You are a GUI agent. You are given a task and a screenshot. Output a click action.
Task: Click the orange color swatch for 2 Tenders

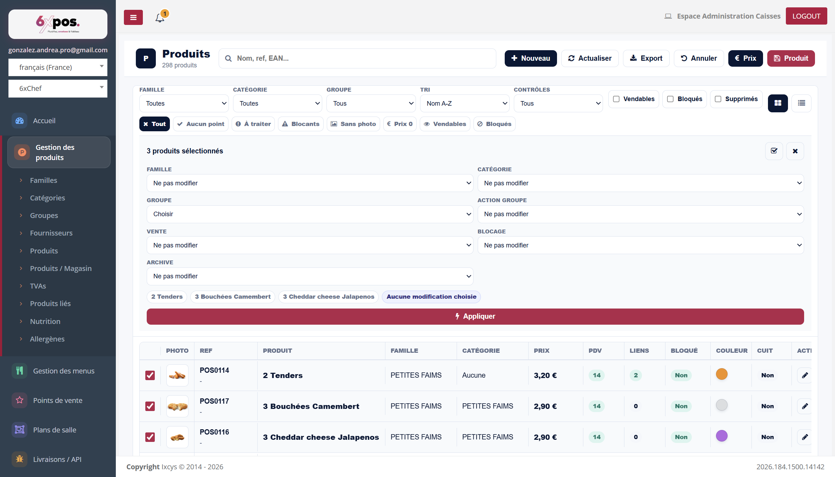coord(722,374)
